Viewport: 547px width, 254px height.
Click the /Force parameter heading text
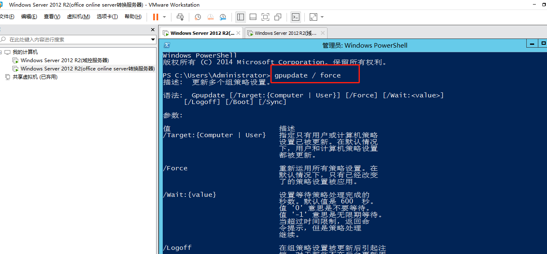click(175, 168)
